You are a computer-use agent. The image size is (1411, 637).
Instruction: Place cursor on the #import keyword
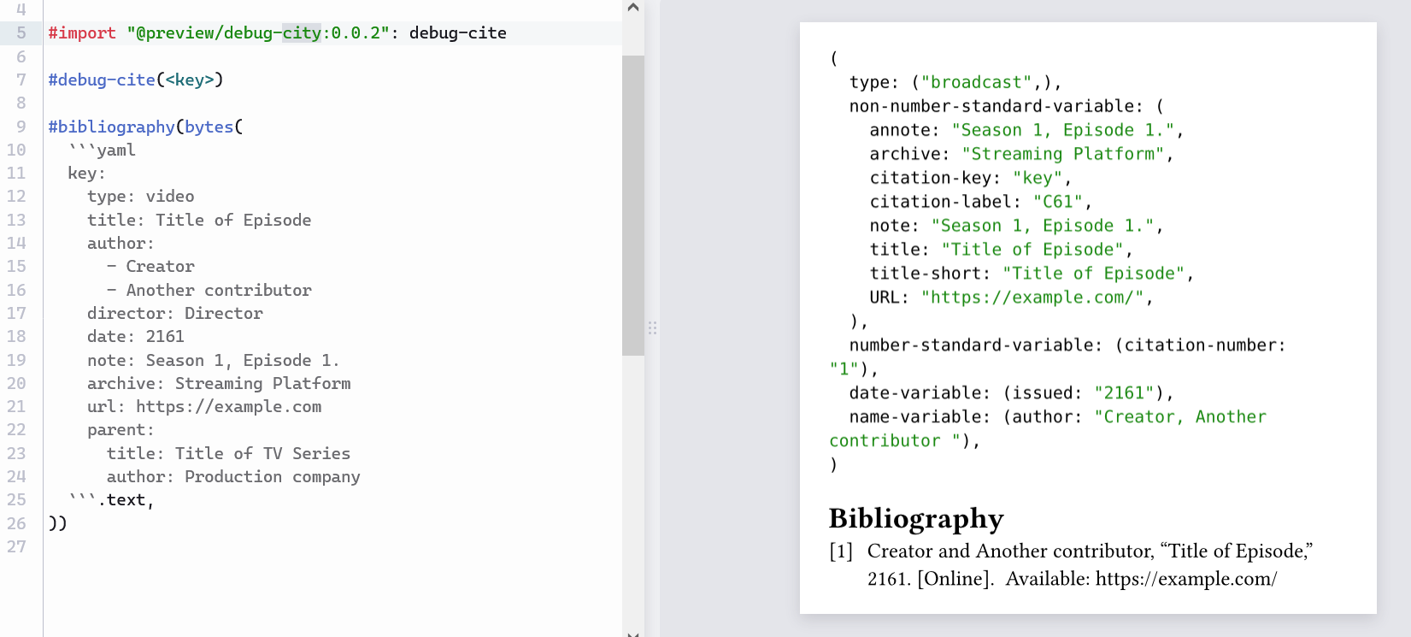coord(82,33)
